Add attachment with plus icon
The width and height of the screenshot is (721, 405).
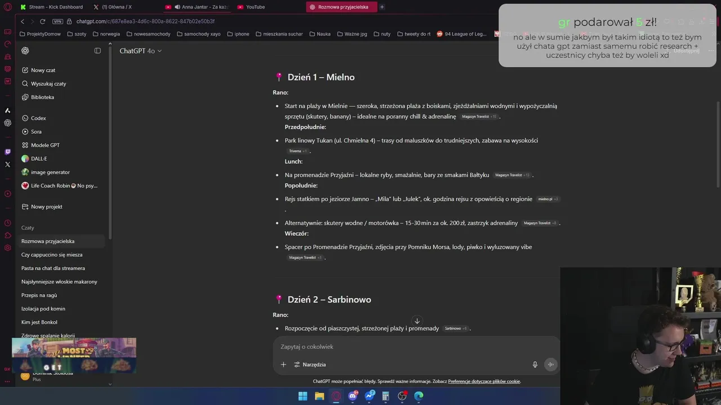tap(283, 364)
